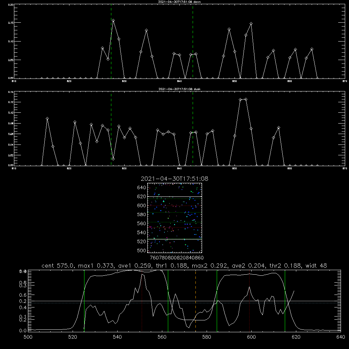
Task: Click the orange dashed center line at 575
Action: (x=196, y=300)
